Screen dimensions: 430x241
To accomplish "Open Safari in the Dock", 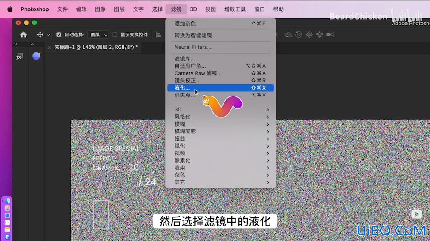I will click(x=7, y=215).
